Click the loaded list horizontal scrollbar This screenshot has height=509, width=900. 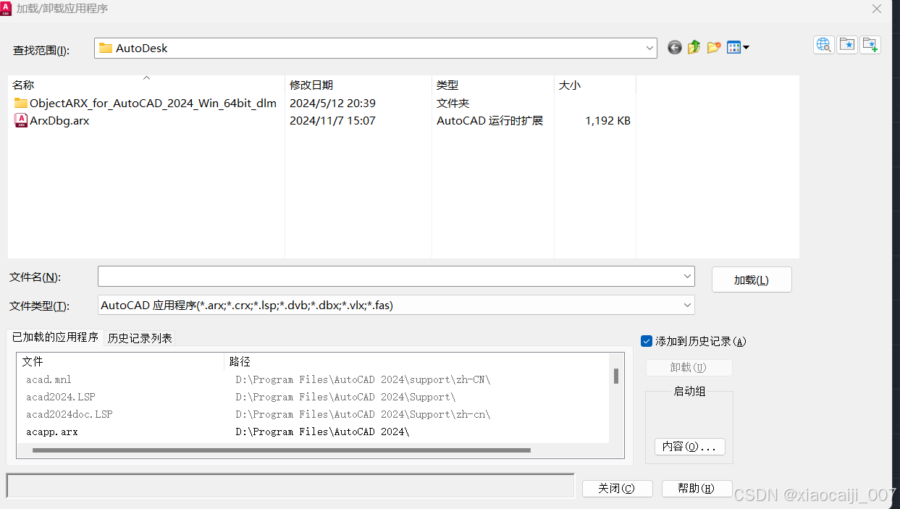point(282,450)
